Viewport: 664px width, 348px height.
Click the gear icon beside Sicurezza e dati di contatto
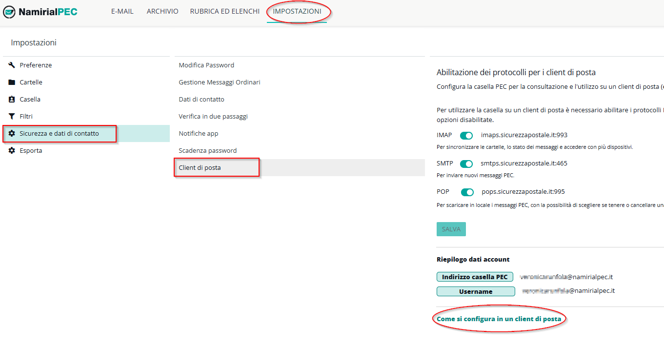12,133
